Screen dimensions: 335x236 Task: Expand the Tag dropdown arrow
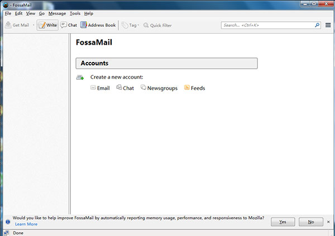tap(138, 25)
